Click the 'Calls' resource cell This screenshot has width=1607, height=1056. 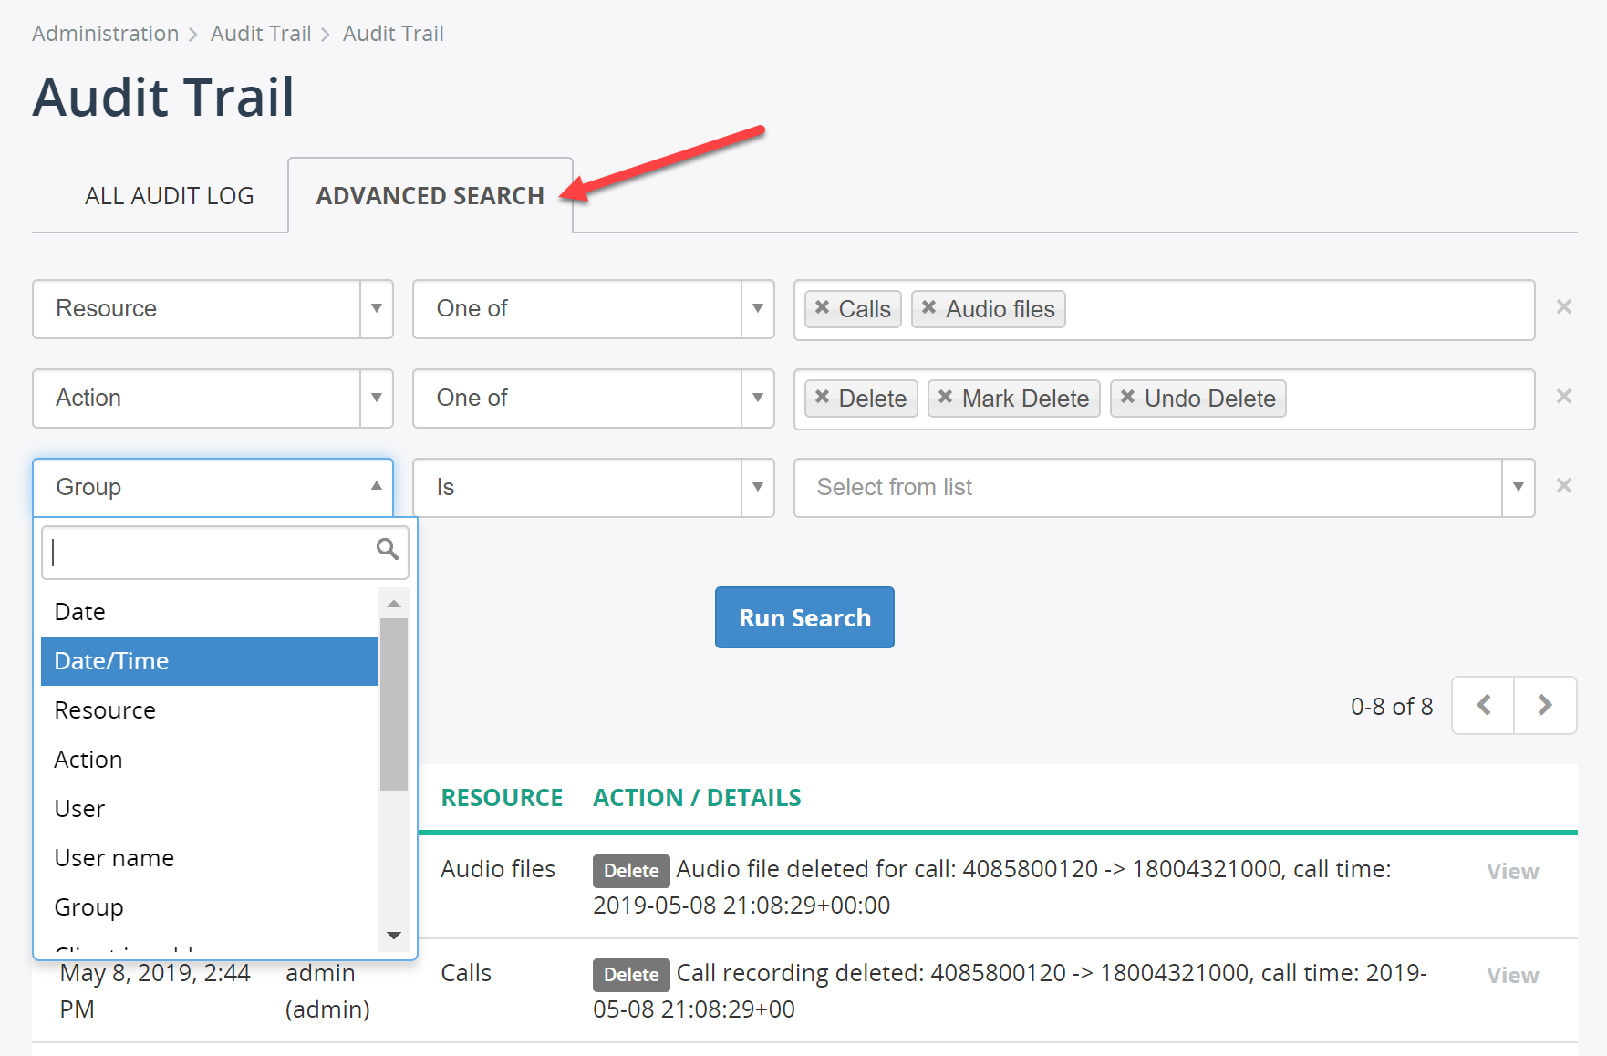click(466, 973)
